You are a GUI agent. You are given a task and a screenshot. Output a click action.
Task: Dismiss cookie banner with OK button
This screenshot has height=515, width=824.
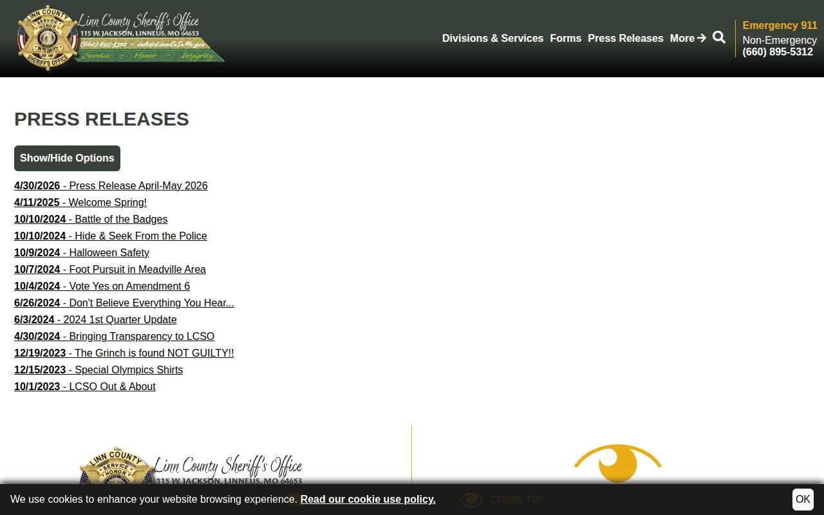tap(803, 499)
